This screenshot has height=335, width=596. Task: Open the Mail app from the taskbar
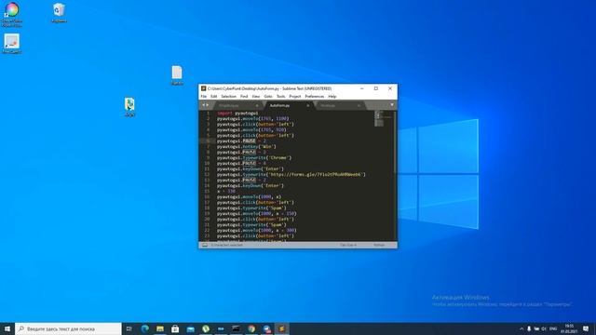[x=190, y=328]
